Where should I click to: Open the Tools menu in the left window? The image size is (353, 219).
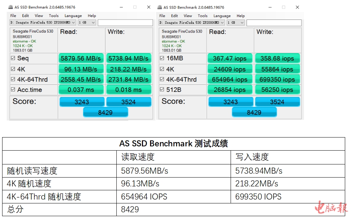[54, 16]
